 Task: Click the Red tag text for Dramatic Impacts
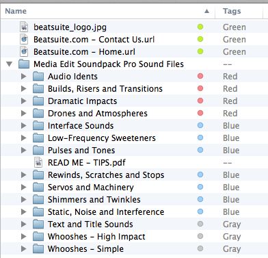[230, 101]
